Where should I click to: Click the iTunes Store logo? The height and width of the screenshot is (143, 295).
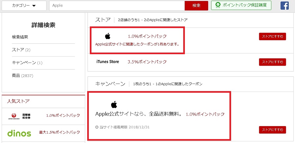(x=108, y=61)
